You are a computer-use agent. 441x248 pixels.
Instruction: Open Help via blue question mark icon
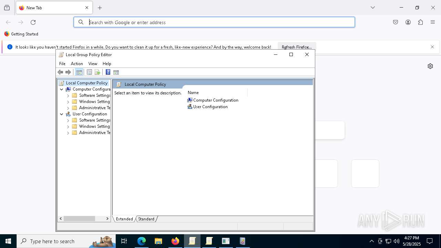[x=108, y=72]
